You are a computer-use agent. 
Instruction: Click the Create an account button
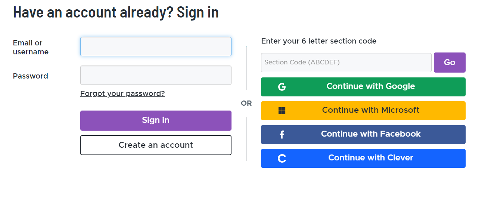tap(156, 145)
